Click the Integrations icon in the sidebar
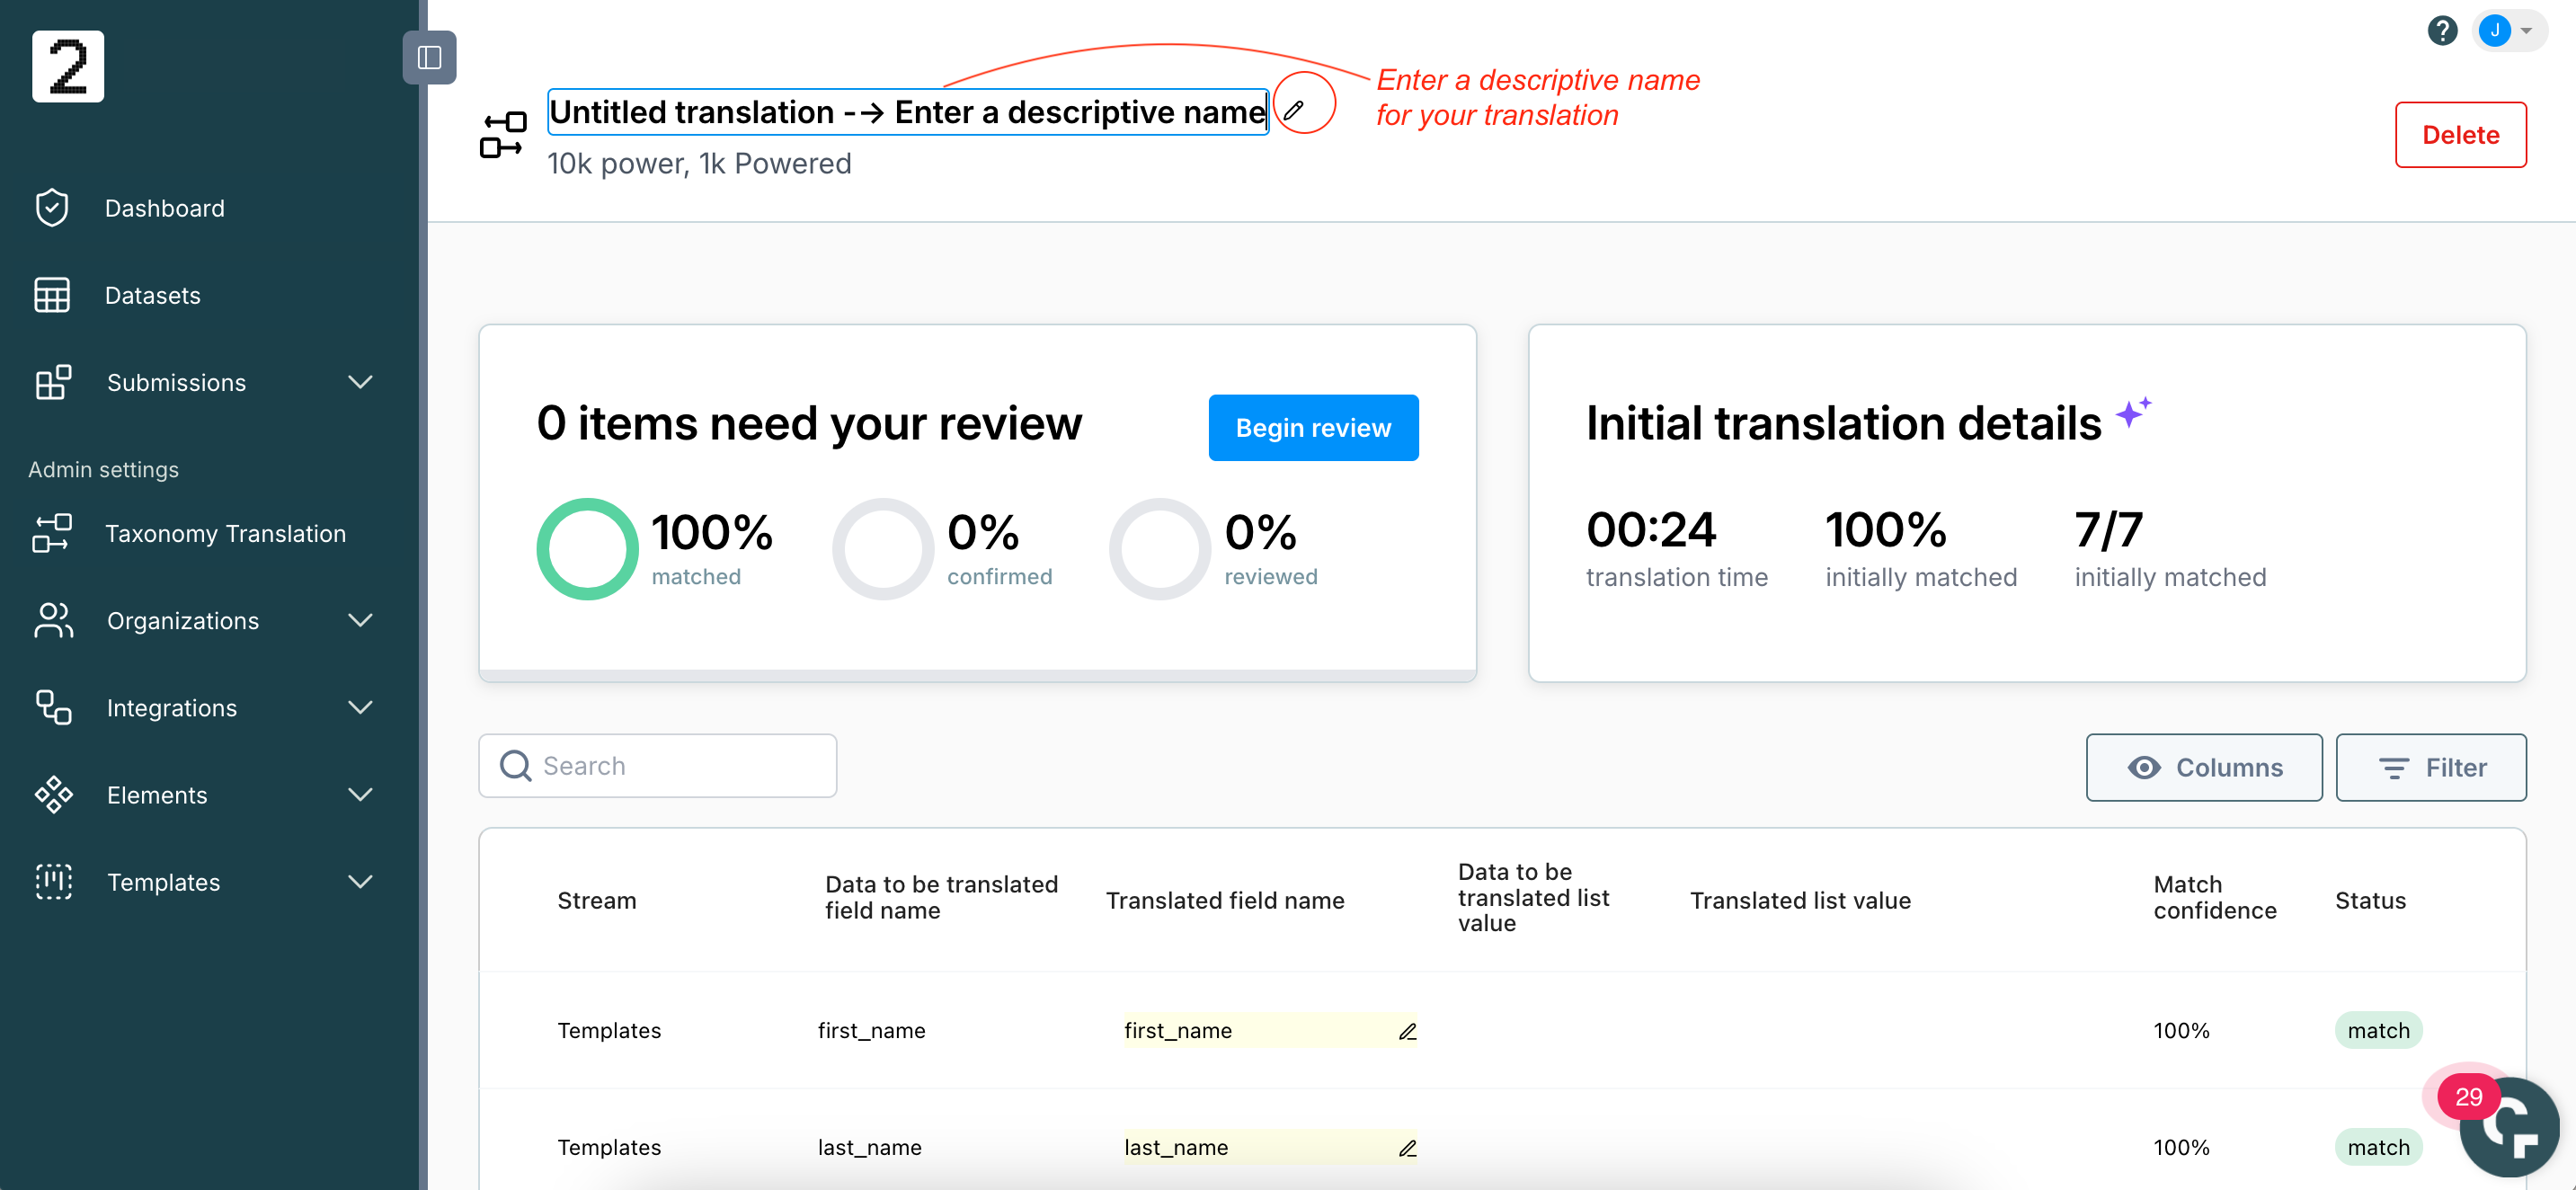Image resolution: width=2576 pixels, height=1190 pixels. 53,707
